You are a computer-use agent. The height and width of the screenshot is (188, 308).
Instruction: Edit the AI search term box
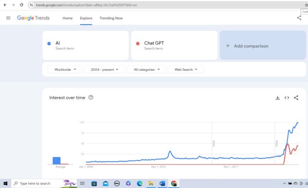pos(85,45)
